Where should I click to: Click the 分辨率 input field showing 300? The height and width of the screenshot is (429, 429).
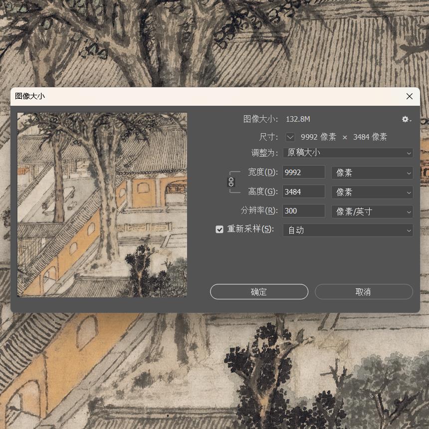tap(304, 211)
